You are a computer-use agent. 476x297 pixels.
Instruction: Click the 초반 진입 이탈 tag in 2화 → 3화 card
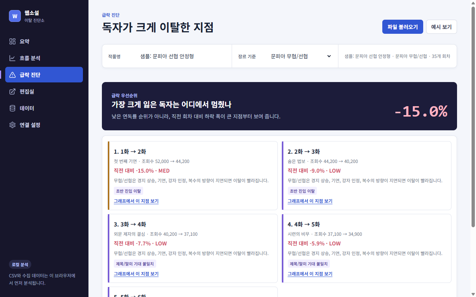[x=302, y=191]
